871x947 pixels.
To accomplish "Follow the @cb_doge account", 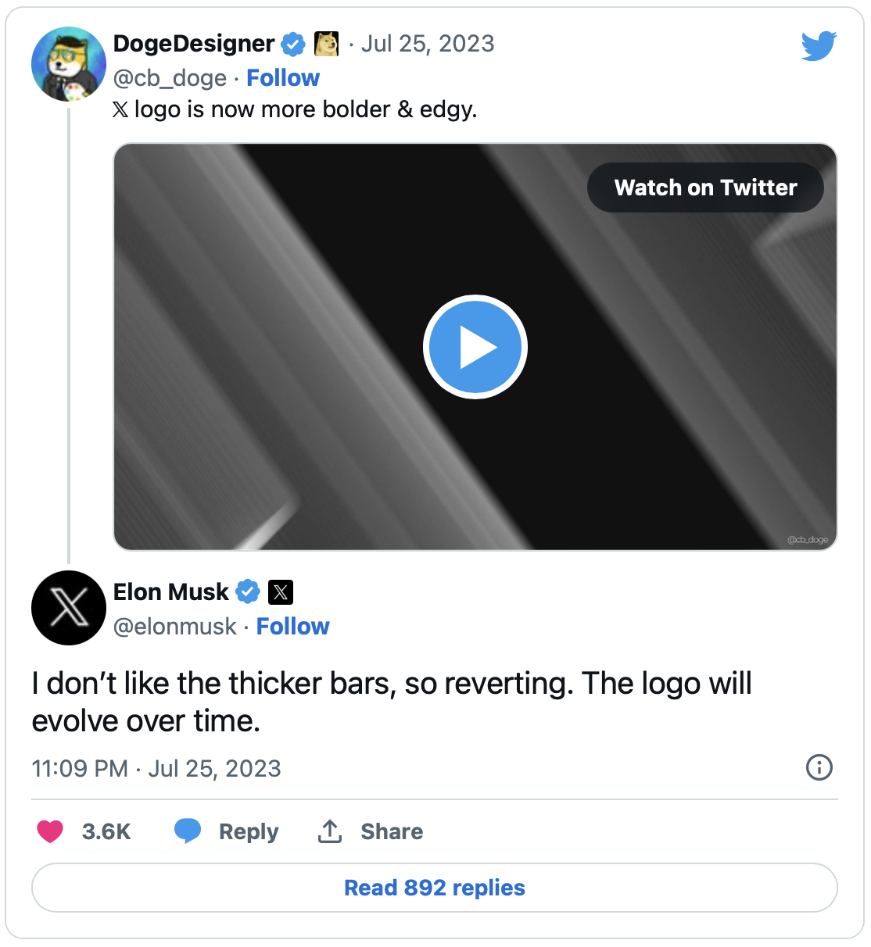I will (x=283, y=78).
